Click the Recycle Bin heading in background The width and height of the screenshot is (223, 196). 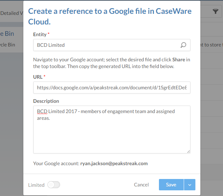(7, 34)
